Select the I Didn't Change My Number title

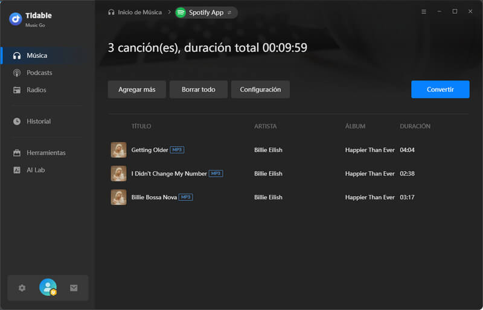coord(169,174)
